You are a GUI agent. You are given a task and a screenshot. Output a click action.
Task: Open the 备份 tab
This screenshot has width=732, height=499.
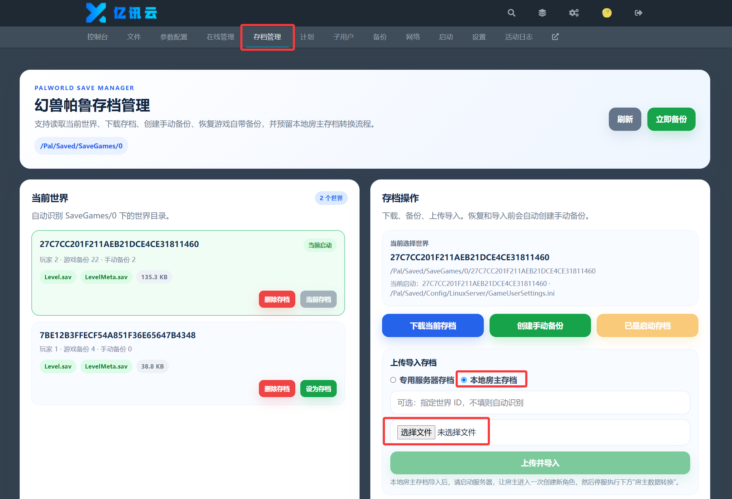pos(380,37)
